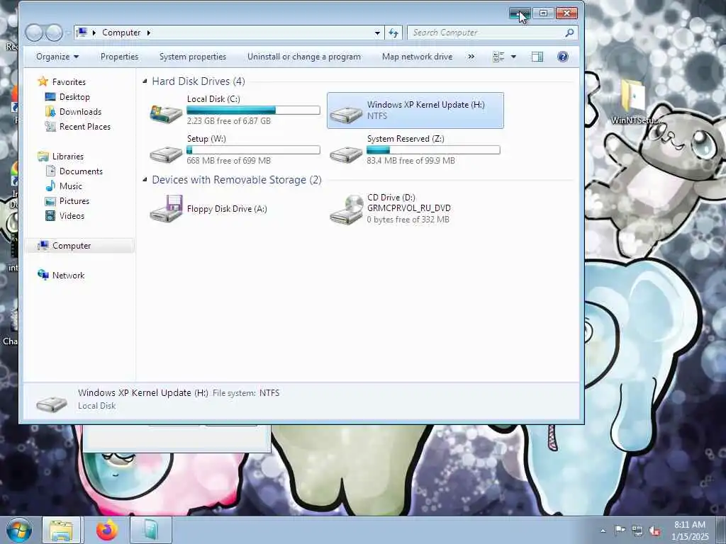726x544 pixels.
Task: Click the refresh button beside address bar
Action: click(393, 33)
